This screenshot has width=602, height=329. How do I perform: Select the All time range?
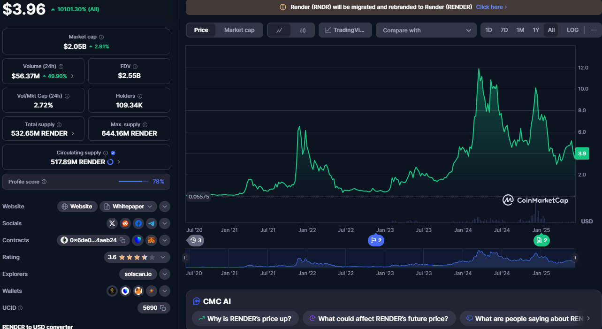[551, 30]
